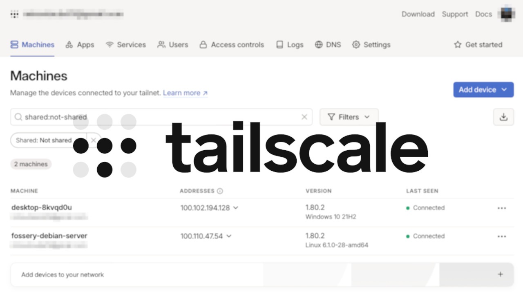This screenshot has width=523, height=294.
Task: Click the Machines page heading
Action: coord(39,76)
